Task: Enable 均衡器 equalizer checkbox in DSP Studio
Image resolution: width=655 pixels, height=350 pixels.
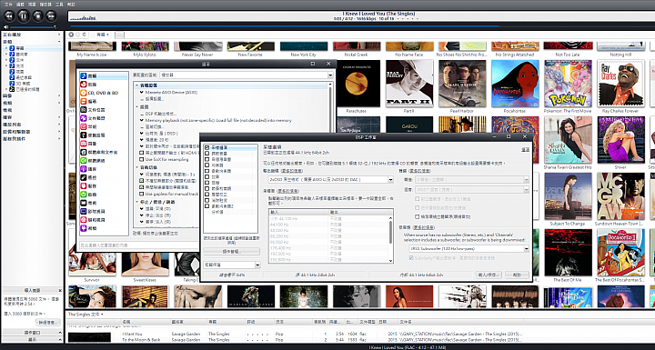Action: [x=207, y=165]
